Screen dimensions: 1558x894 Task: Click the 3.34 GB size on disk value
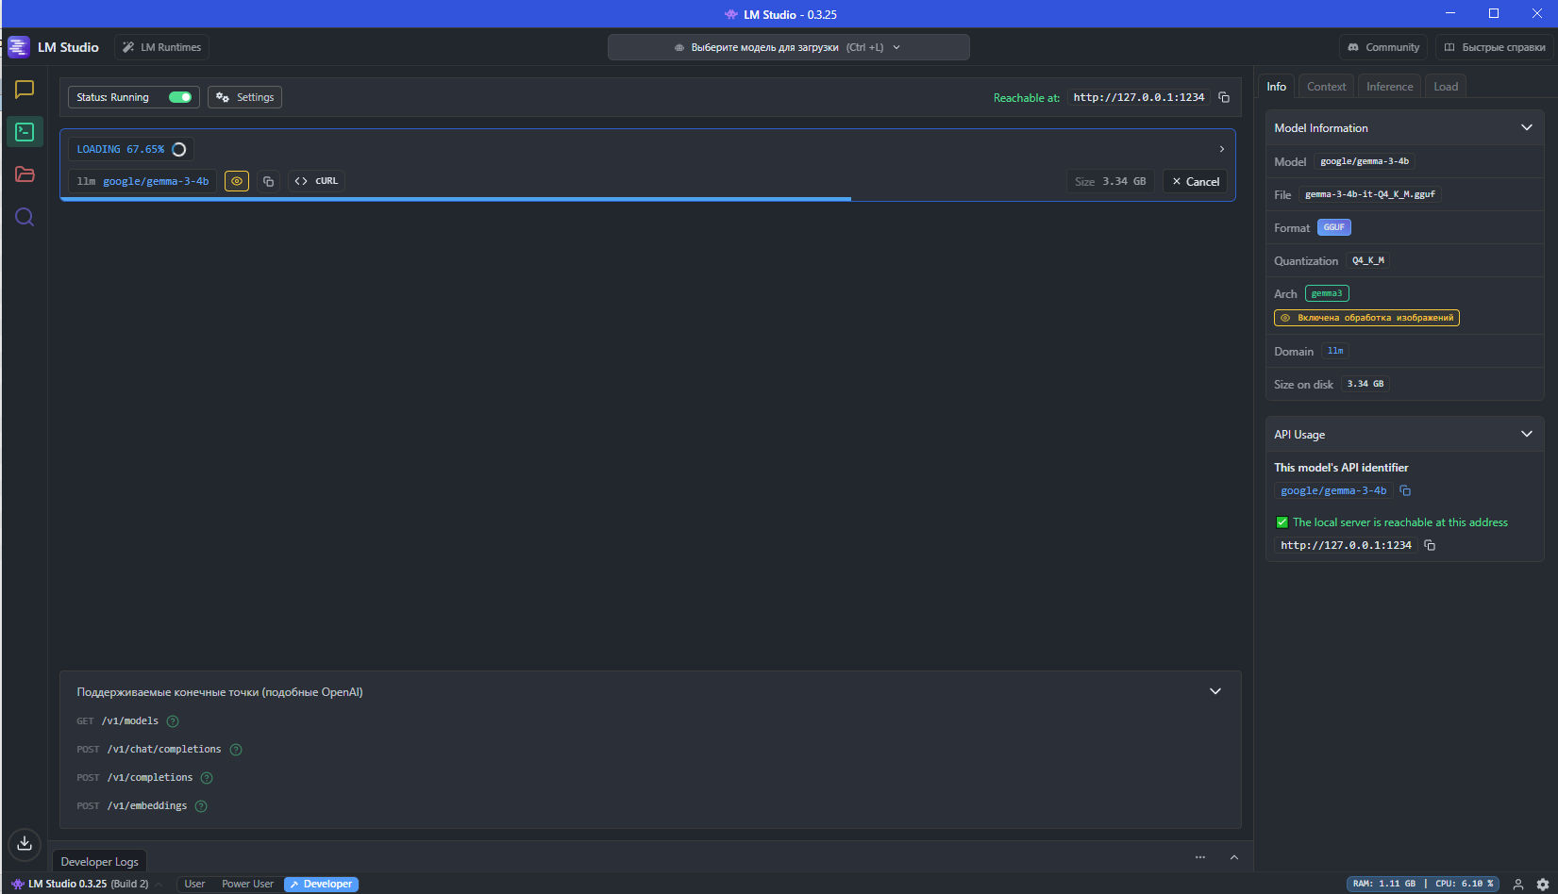(1365, 384)
